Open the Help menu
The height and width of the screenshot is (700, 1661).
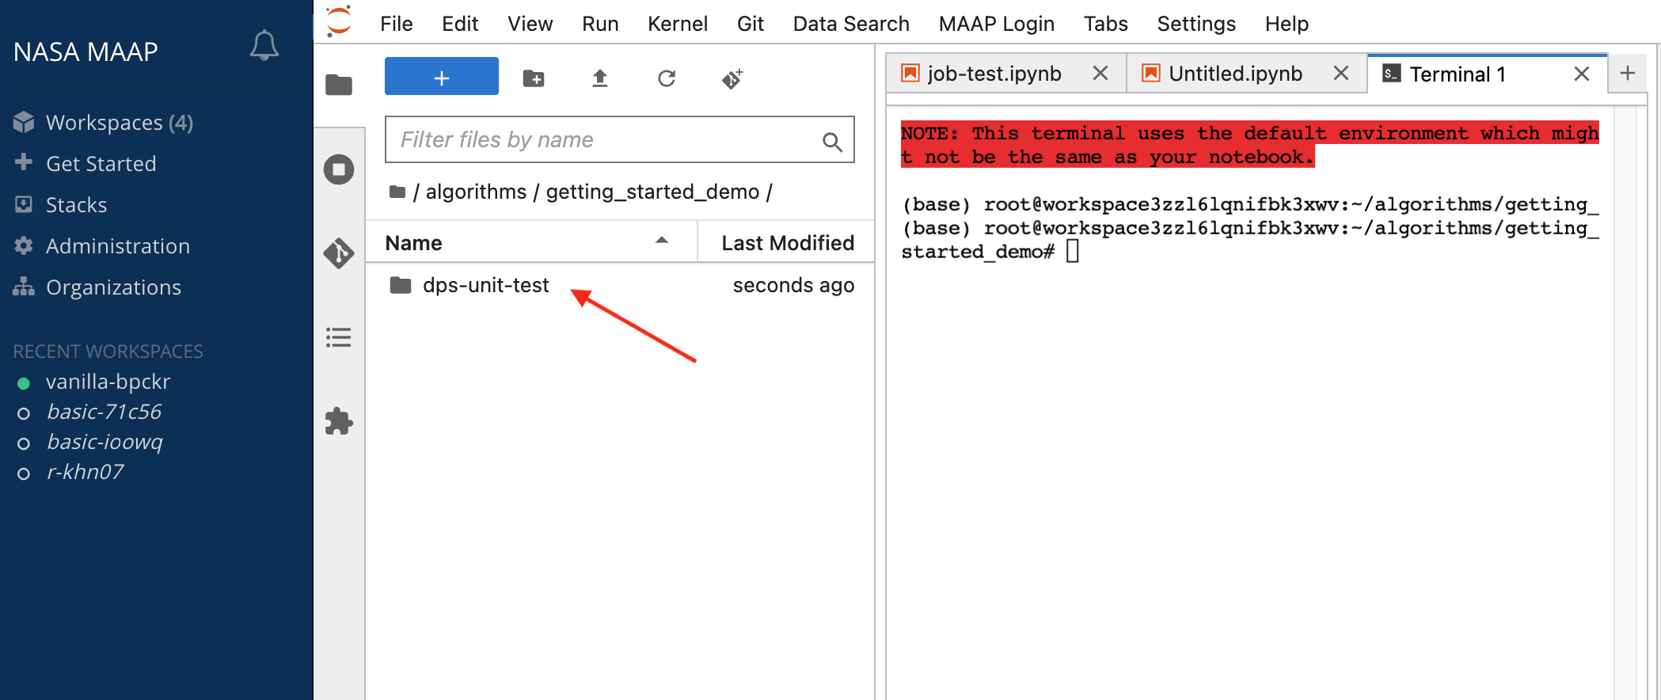point(1287,24)
